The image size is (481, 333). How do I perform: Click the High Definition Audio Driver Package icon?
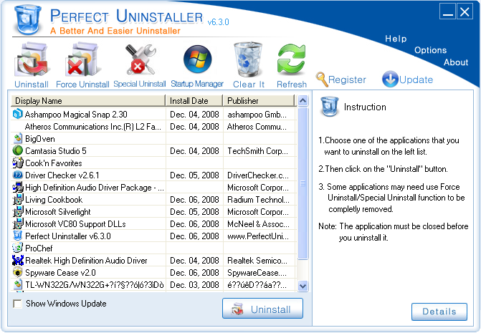click(x=18, y=187)
